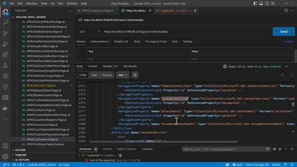Switch to the Authorization tab
The width and height of the screenshot is (297, 167).
(x=99, y=41)
